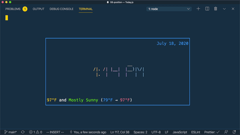Close the terminal panel
The height and width of the screenshot is (135, 240).
(x=233, y=9)
